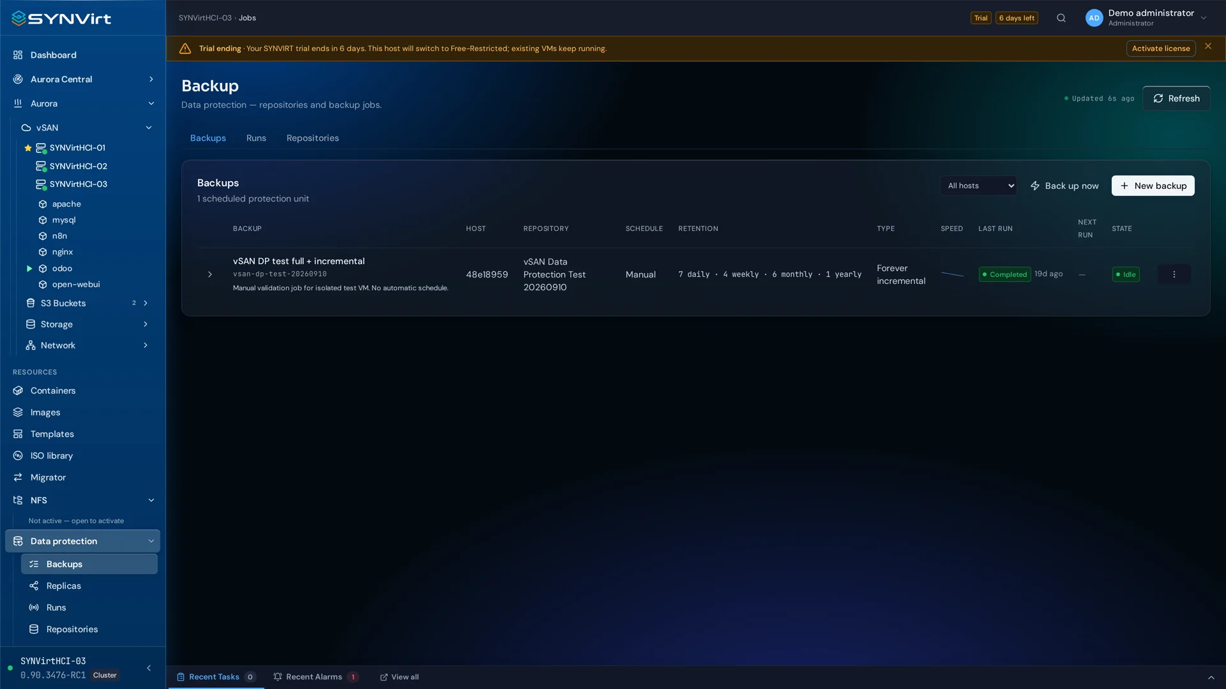The width and height of the screenshot is (1226, 689).
Task: Expand the bottom tasks panel
Action: [1211, 678]
